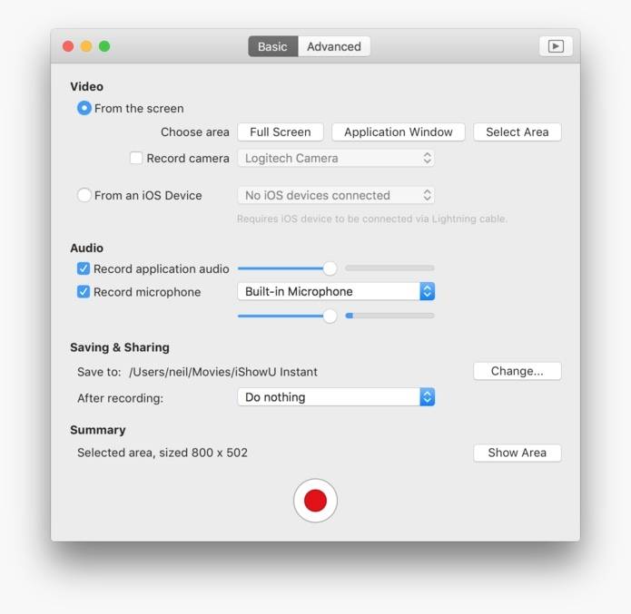The width and height of the screenshot is (631, 614).
Task: Click Show Area button
Action: (x=518, y=453)
